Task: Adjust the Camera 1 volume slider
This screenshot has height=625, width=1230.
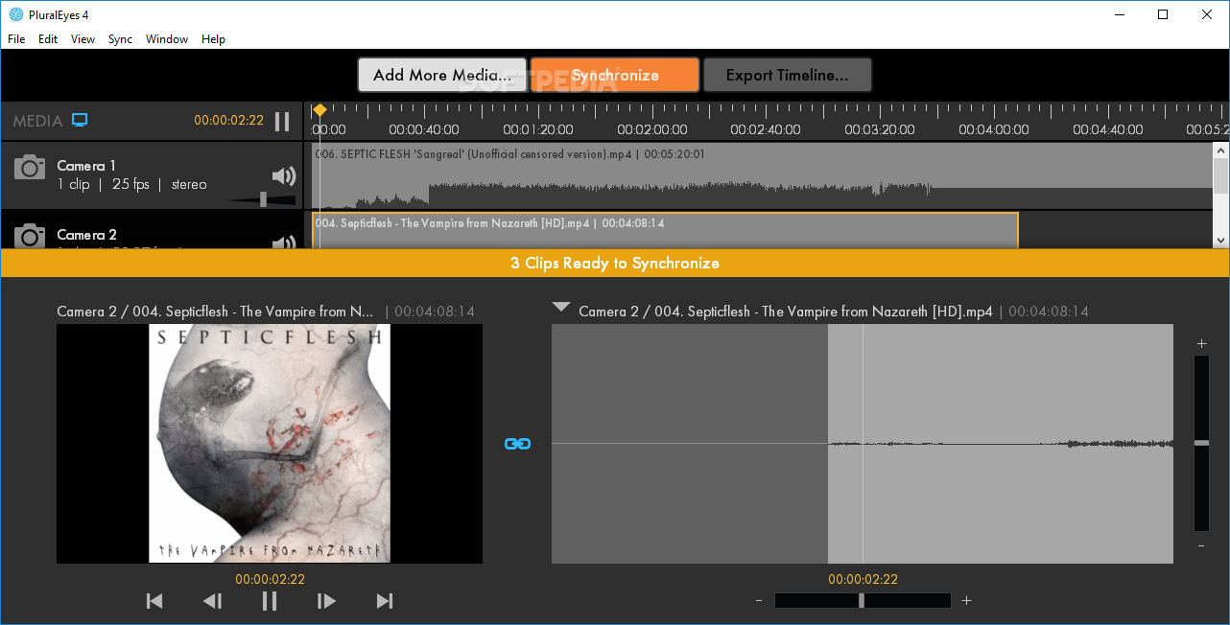Action: click(264, 199)
